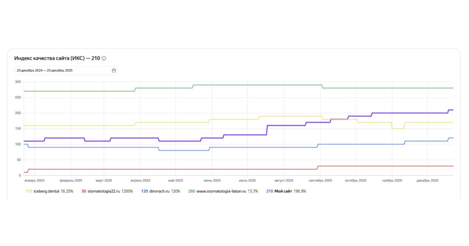Image resolution: width=469 pixels, height=246 pixels.
Task: Hide www.stomatologia-ilatan.ru legend entry
Action: [x=221, y=191]
